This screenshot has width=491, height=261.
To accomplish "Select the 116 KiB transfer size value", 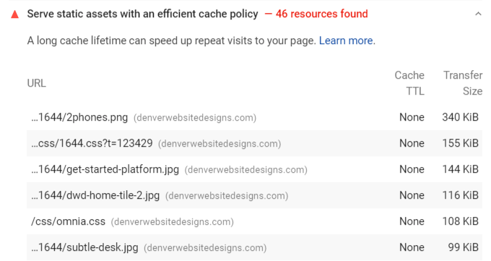I will pos(461,195).
